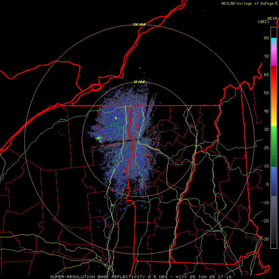Click the 50 NMI range ring label

point(139,82)
